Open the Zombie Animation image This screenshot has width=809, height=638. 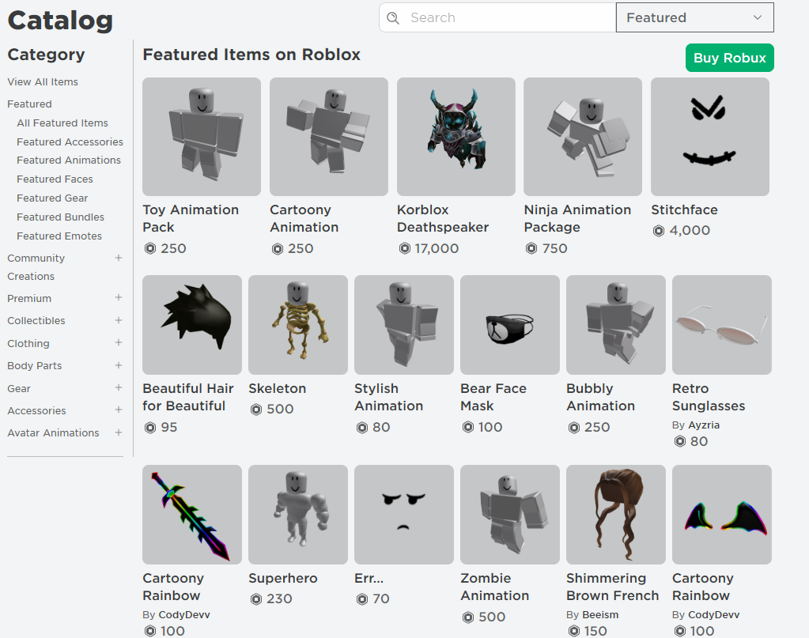click(510, 515)
